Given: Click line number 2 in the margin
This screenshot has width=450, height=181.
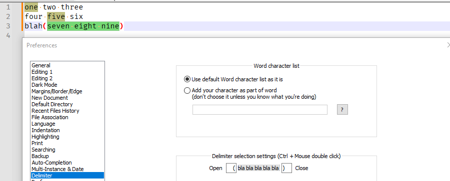Looking at the screenshot, I should [8, 16].
